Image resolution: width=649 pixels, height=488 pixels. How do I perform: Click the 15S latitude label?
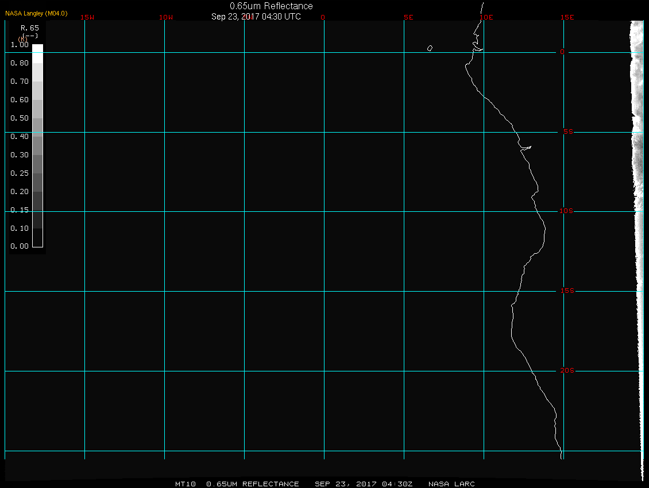click(567, 291)
